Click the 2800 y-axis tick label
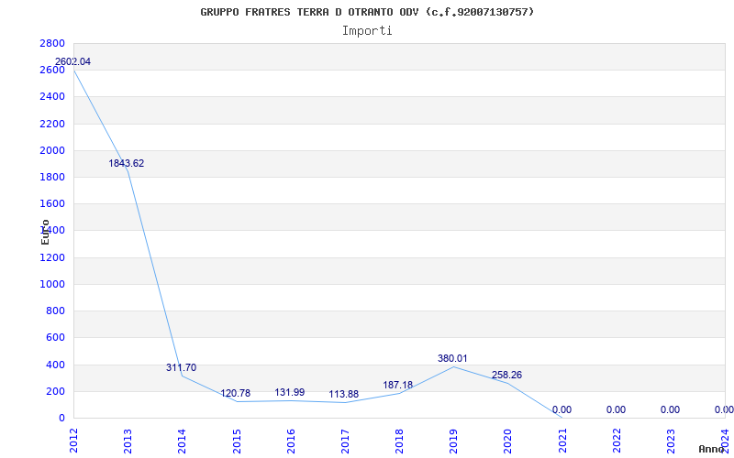 pos(52,43)
